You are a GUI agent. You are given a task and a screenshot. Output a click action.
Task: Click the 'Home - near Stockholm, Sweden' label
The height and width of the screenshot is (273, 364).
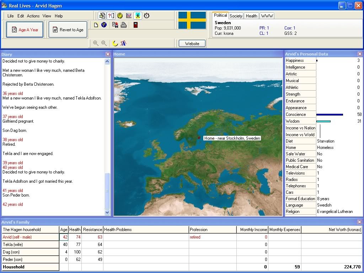[x=232, y=138]
